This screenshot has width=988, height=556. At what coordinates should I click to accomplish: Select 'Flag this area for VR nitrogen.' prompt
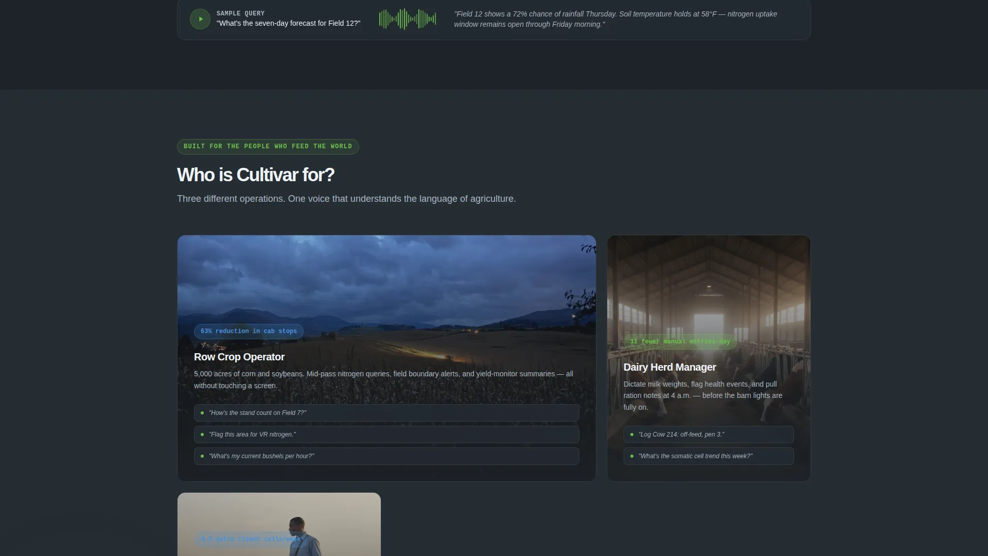click(386, 435)
